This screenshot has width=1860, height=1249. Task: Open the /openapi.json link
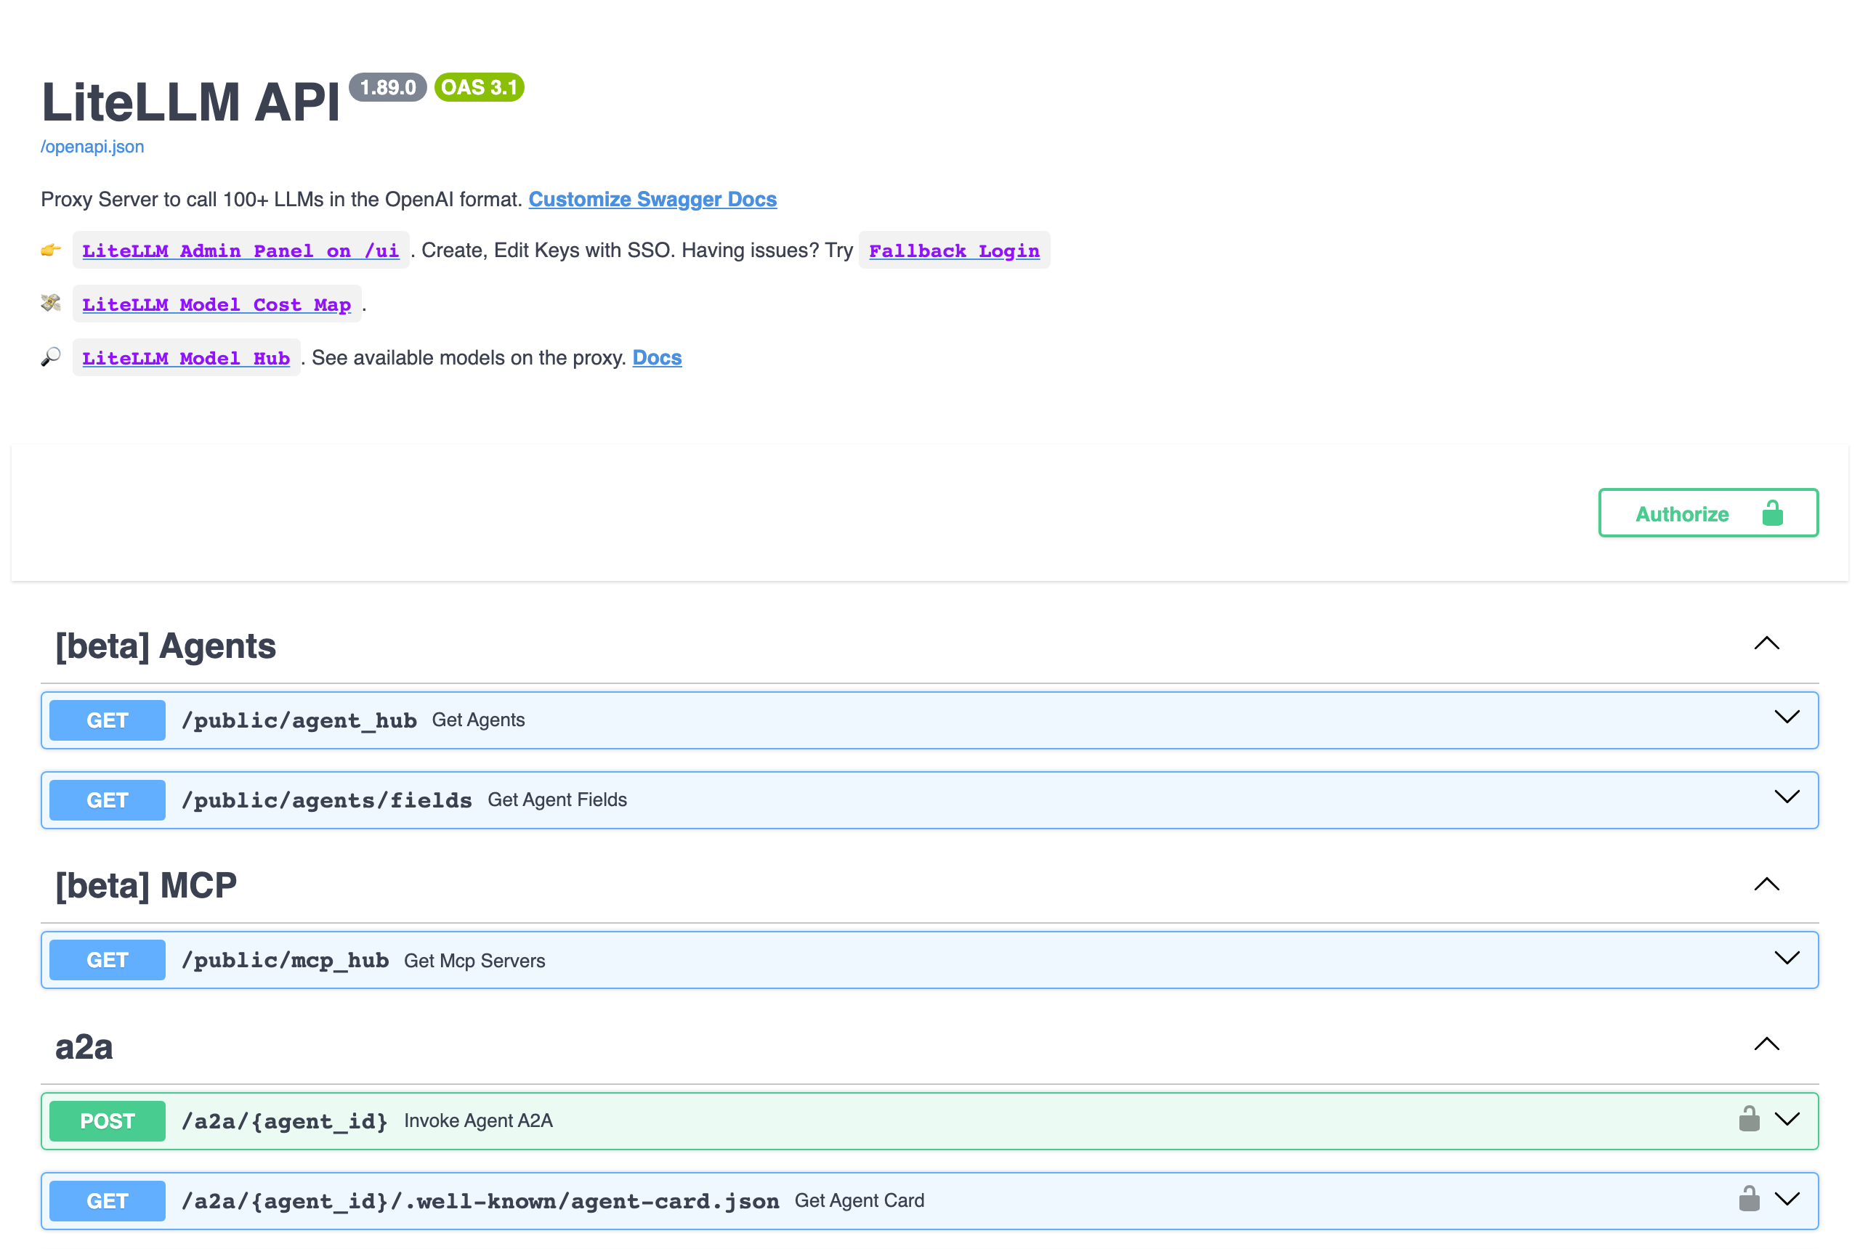coord(92,147)
